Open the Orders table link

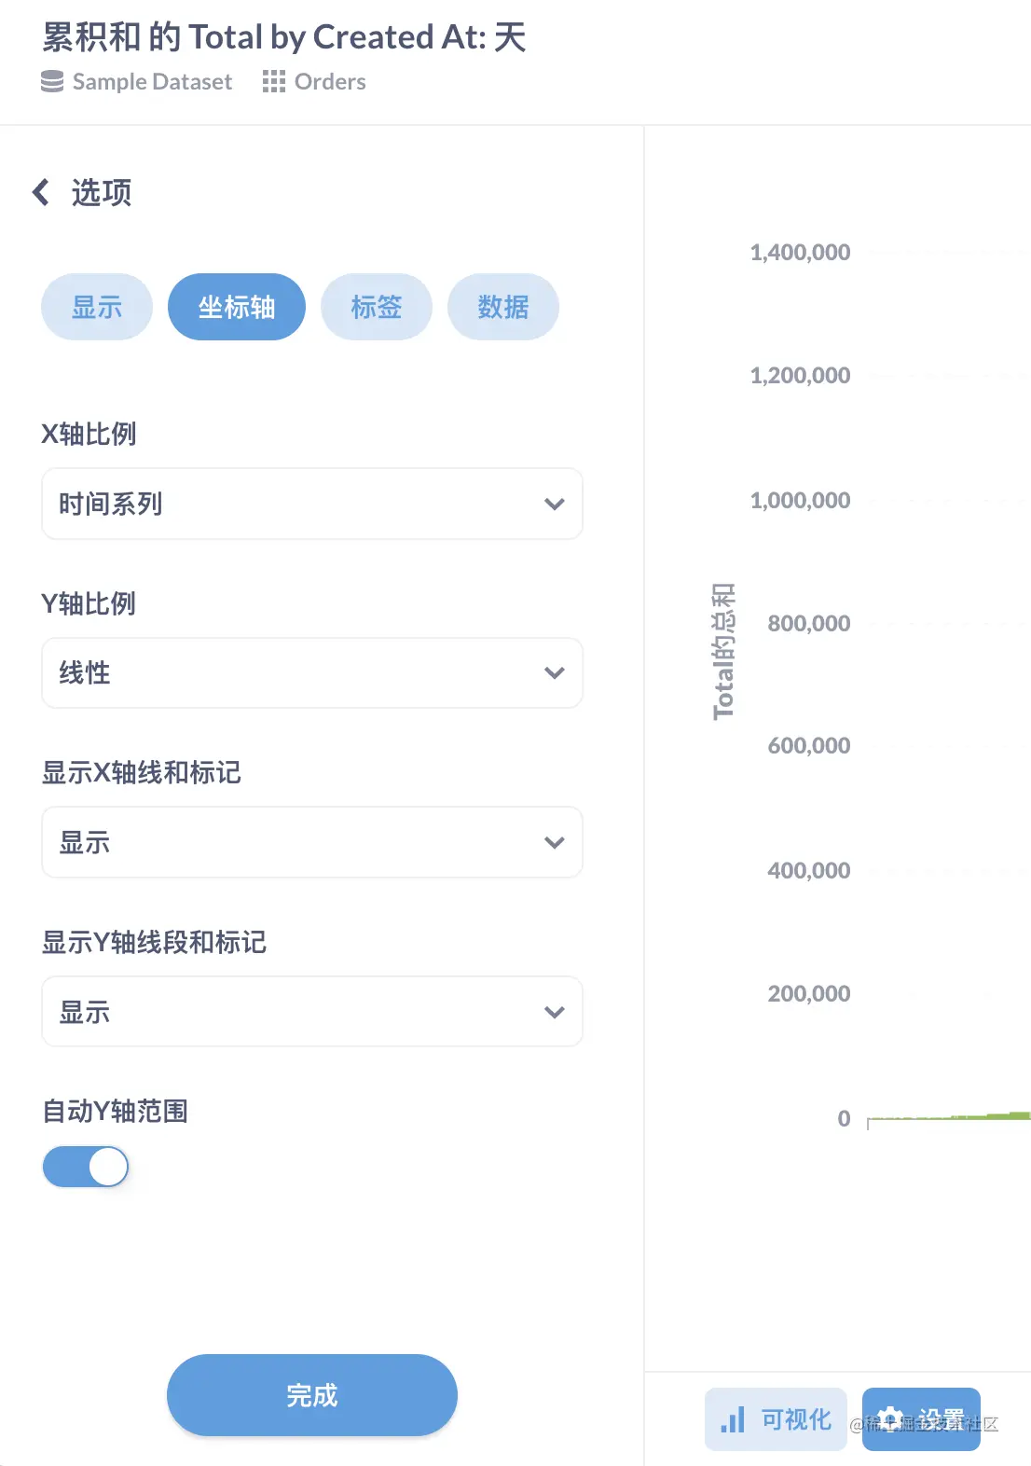[330, 82]
